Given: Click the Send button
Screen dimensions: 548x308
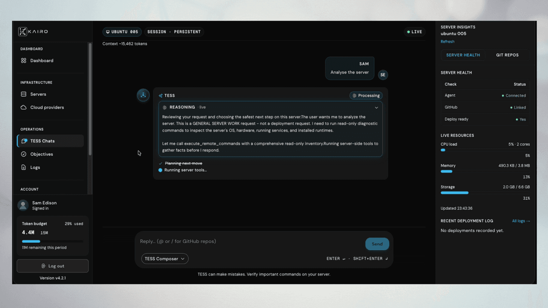Looking at the screenshot, I should [x=377, y=244].
